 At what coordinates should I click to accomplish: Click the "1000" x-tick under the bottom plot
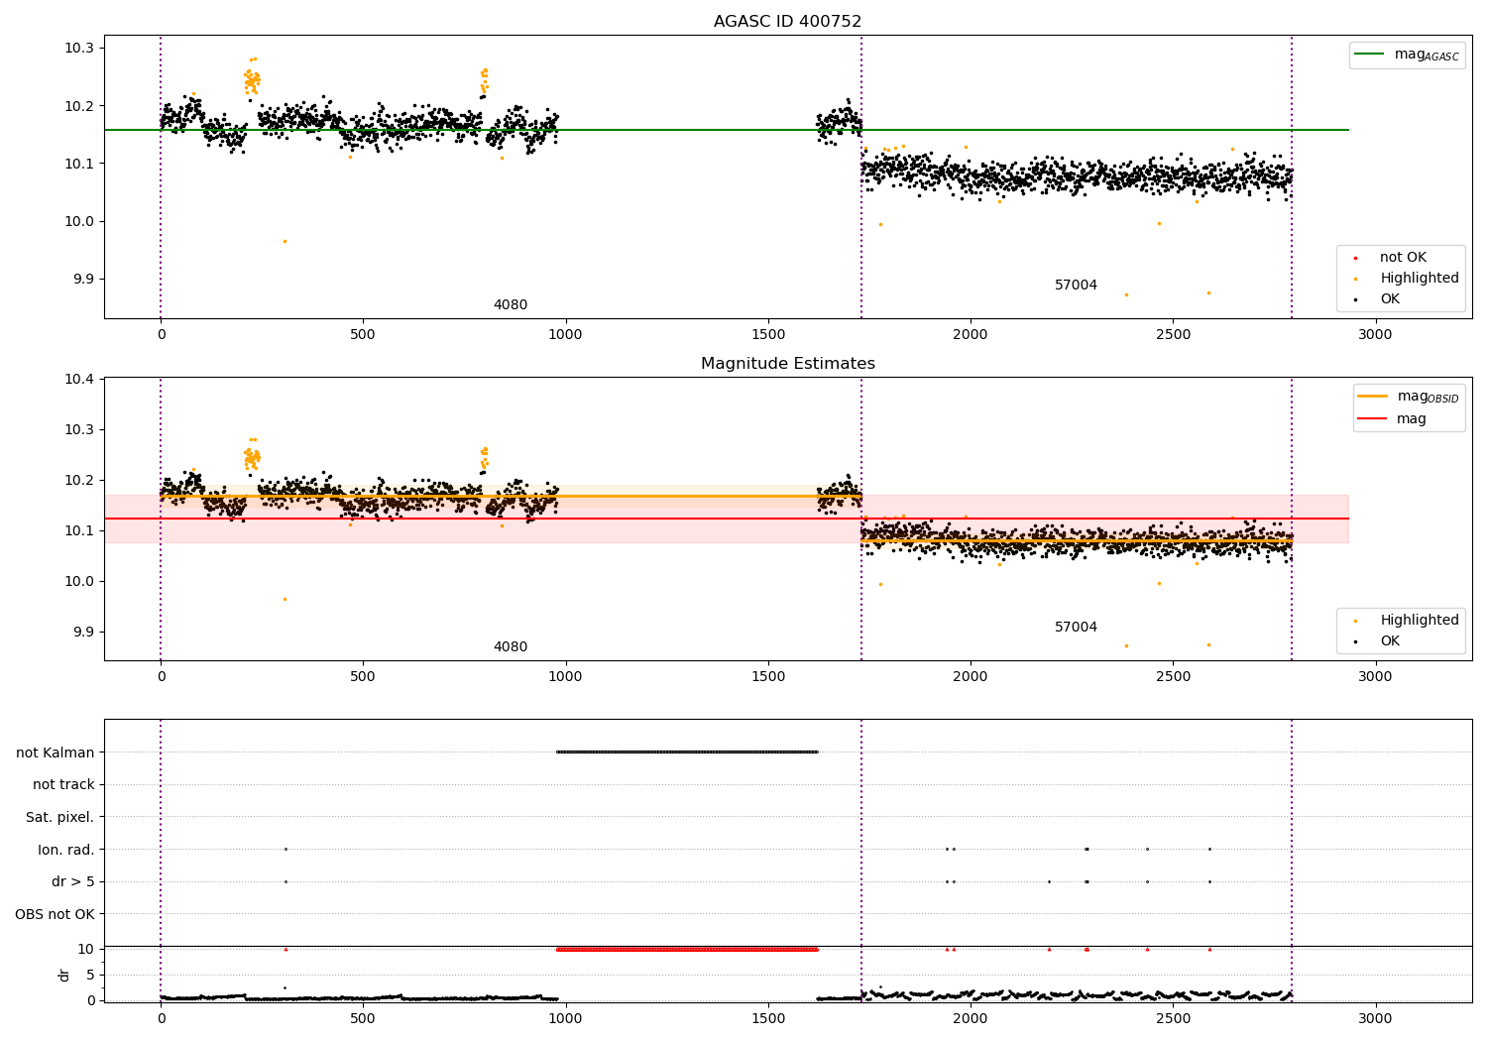(565, 1019)
